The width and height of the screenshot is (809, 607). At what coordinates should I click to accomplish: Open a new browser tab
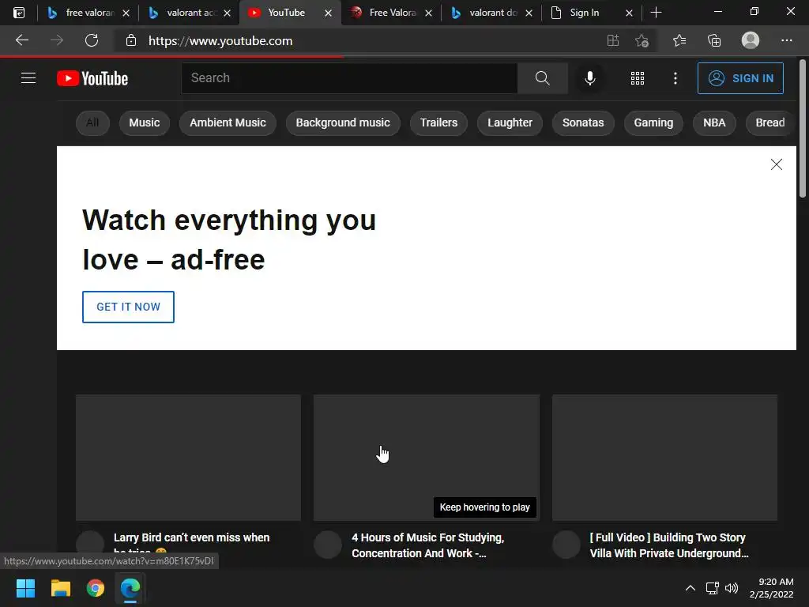656,13
